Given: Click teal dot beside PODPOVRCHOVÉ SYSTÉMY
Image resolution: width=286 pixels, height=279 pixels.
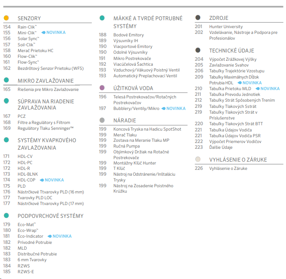Looking at the screenshot, I should [6, 215].
